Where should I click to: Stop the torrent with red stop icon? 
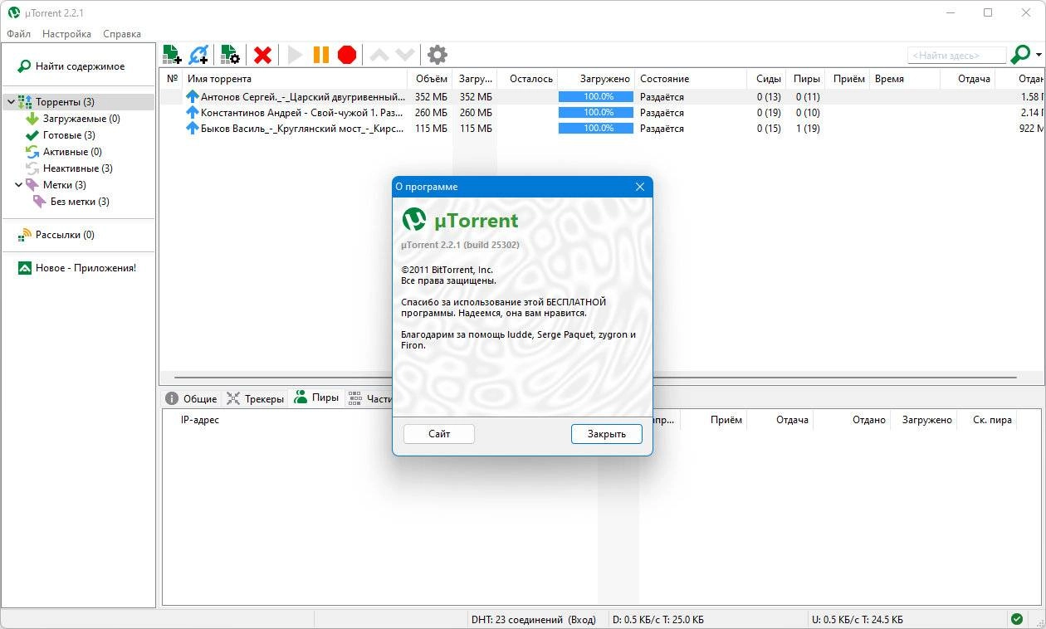(x=347, y=55)
